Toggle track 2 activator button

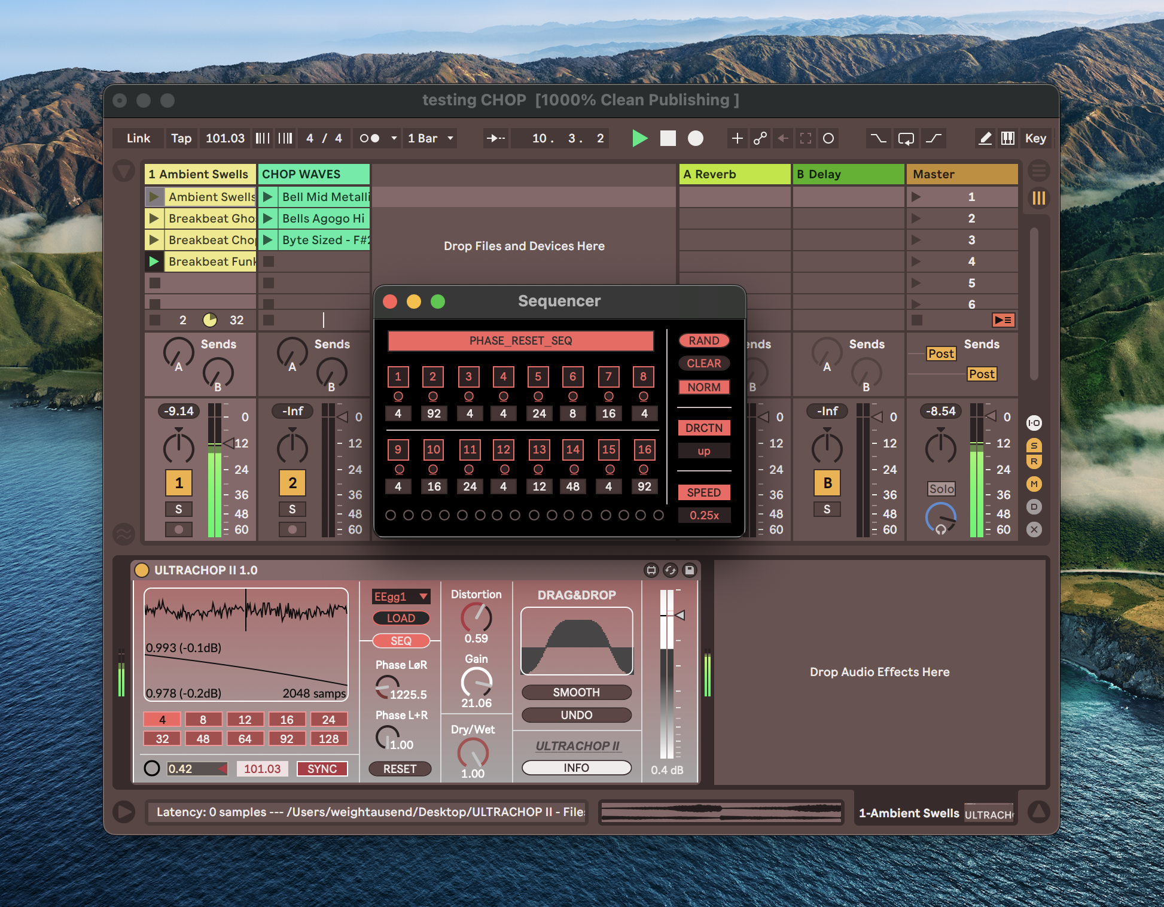pyautogui.click(x=292, y=483)
